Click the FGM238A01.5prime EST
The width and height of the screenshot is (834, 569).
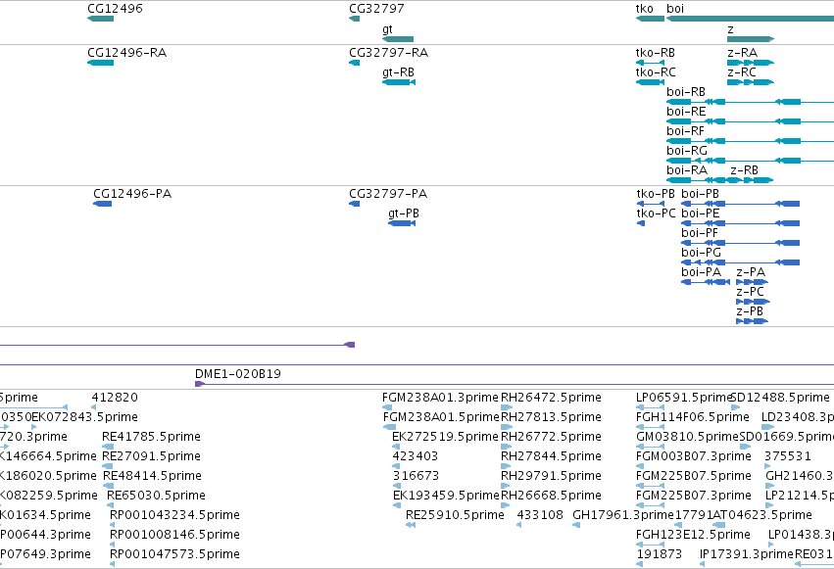coord(389,427)
